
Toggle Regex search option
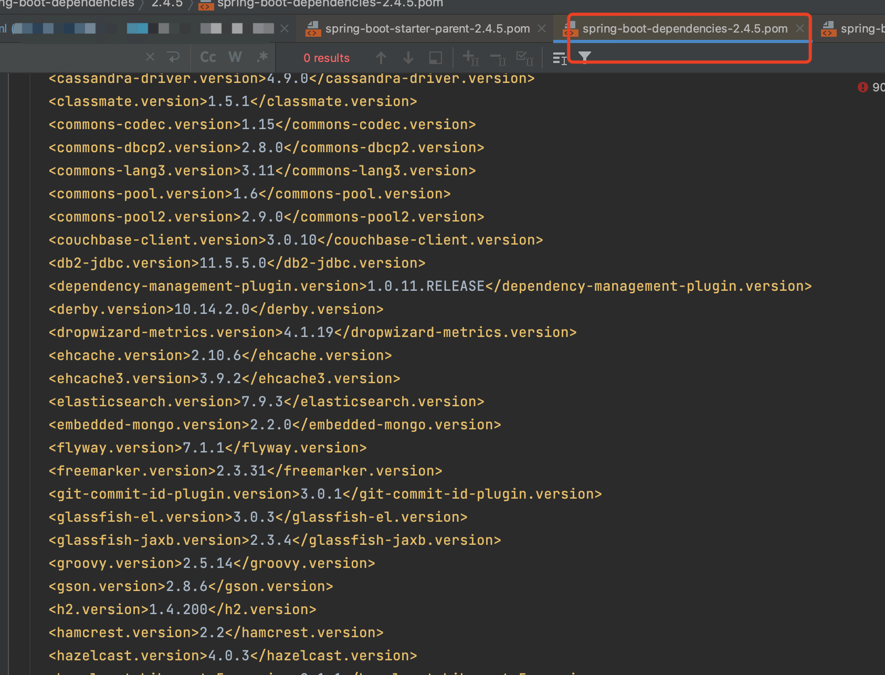[x=262, y=57]
